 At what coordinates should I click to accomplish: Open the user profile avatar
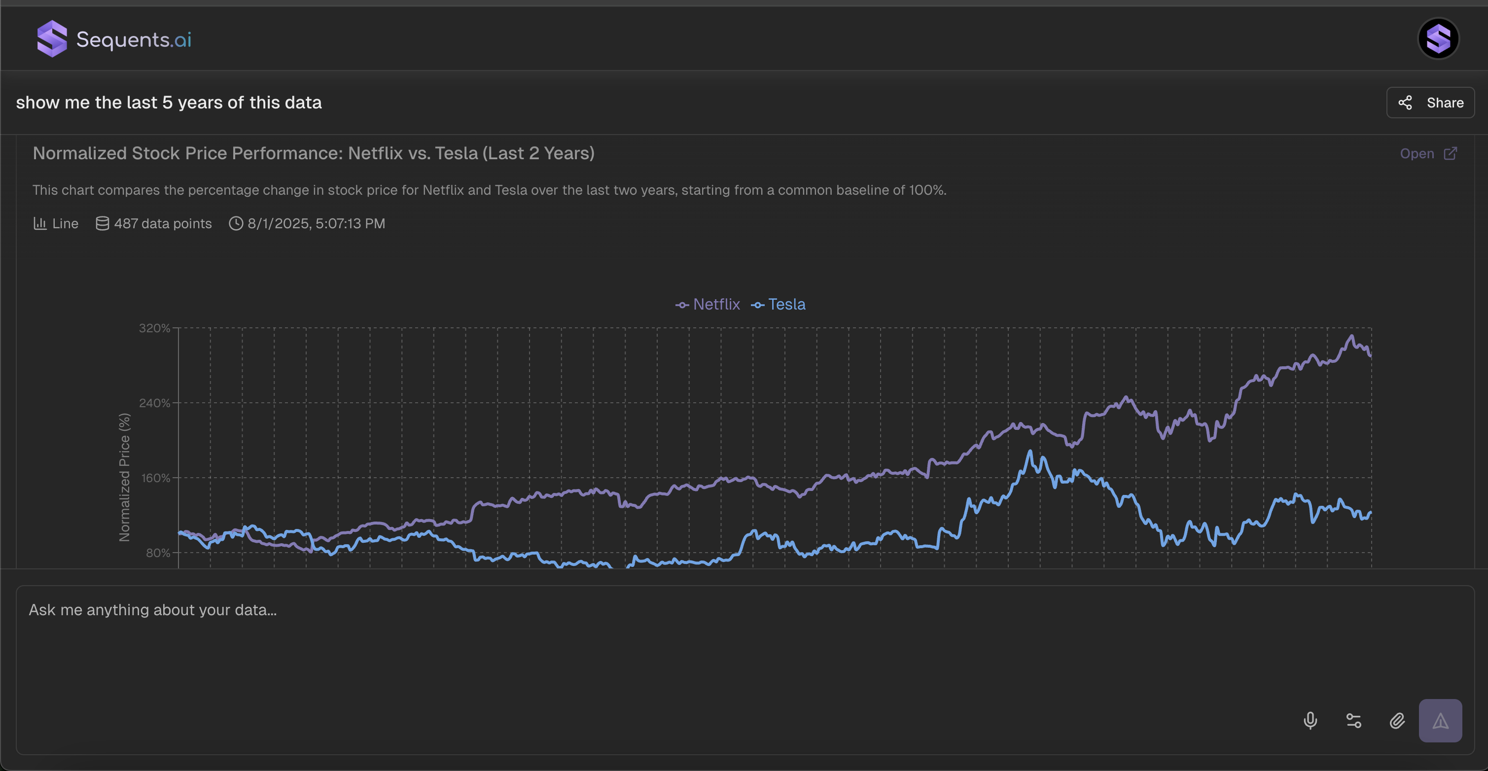pyautogui.click(x=1438, y=38)
